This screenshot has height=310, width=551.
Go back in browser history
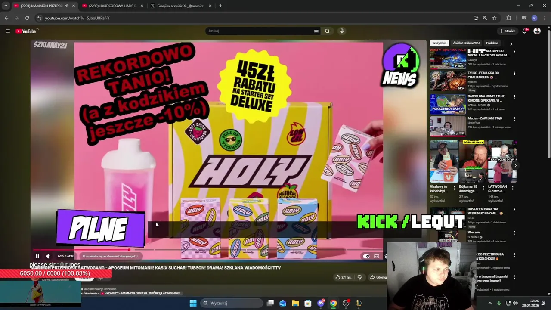(x=6, y=18)
